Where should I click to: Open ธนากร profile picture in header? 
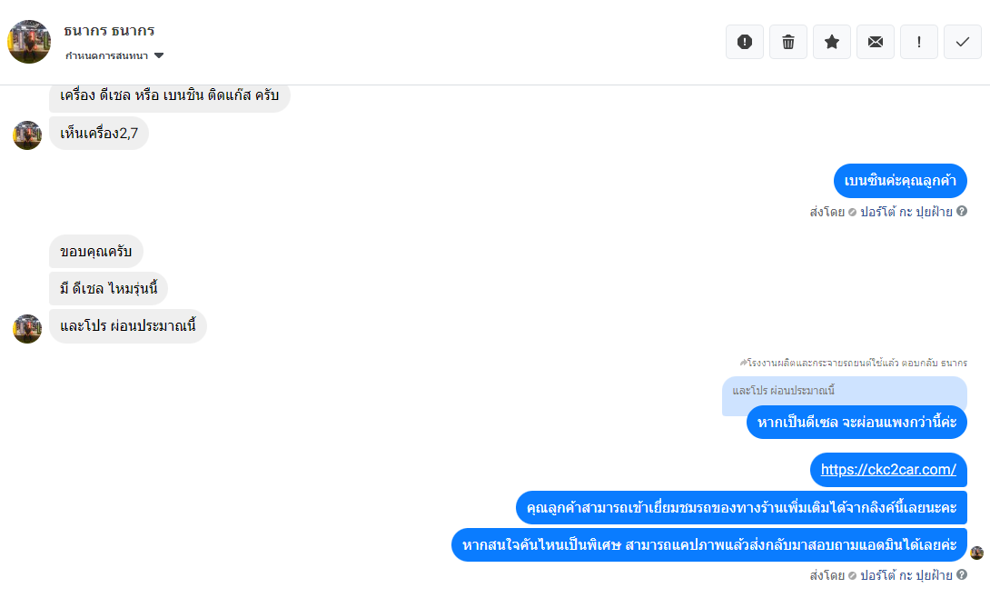coord(29,42)
